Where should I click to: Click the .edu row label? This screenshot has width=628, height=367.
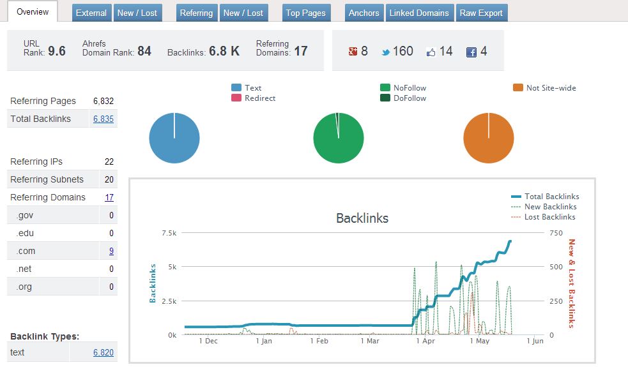click(x=25, y=234)
